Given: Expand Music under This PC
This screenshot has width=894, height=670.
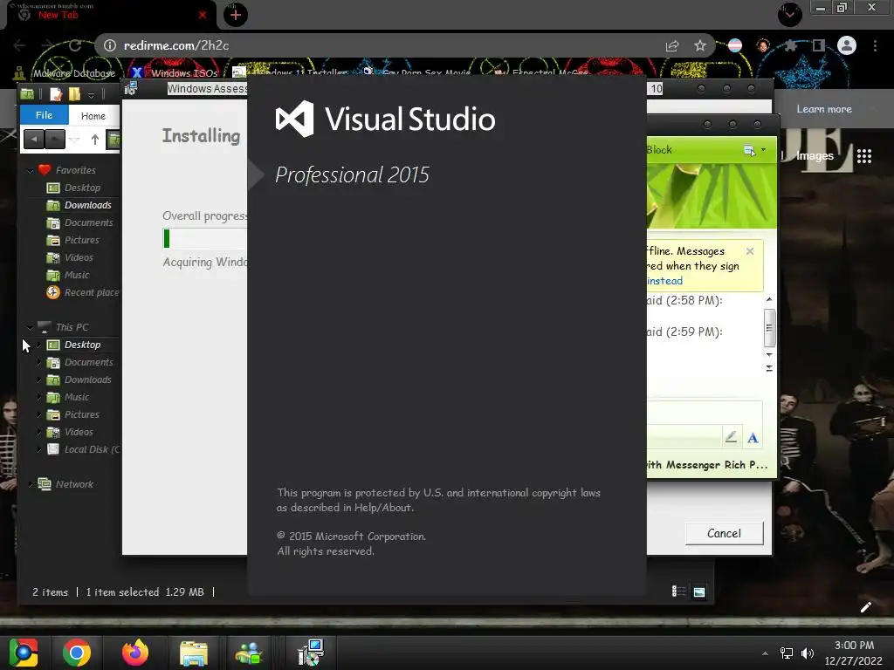Looking at the screenshot, I should click(x=38, y=397).
